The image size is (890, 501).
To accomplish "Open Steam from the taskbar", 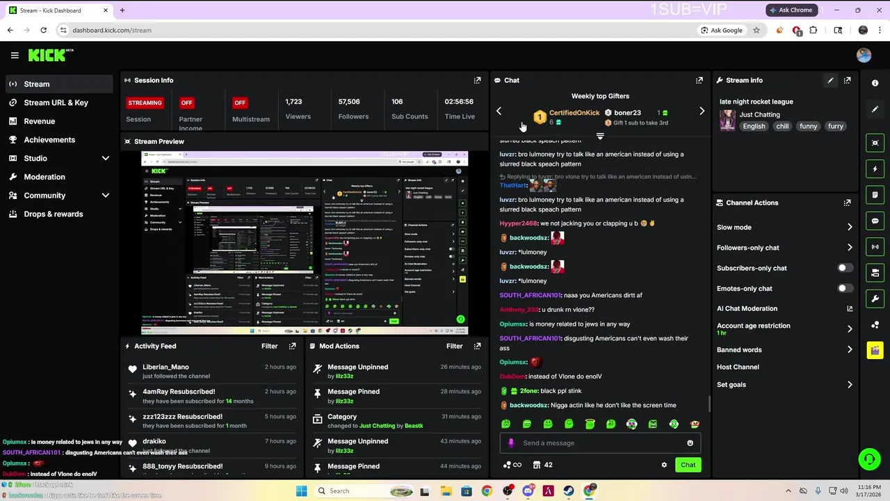I will (569, 491).
